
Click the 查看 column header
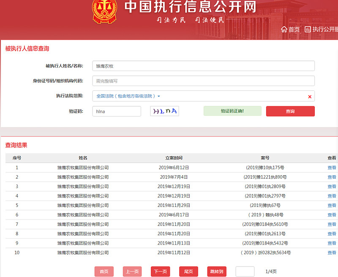(332, 158)
